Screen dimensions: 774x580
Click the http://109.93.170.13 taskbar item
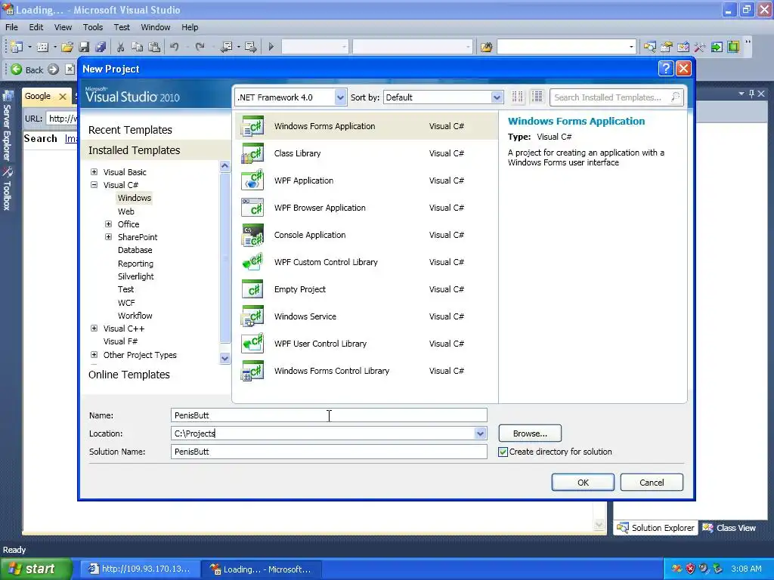[x=140, y=569]
